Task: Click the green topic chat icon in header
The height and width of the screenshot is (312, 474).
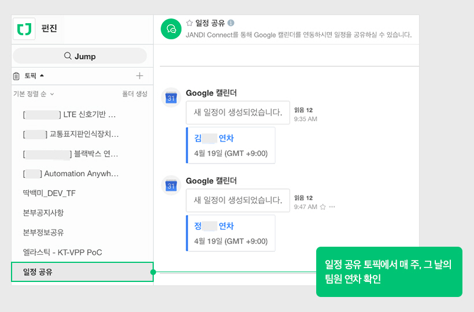Action: click(171, 28)
